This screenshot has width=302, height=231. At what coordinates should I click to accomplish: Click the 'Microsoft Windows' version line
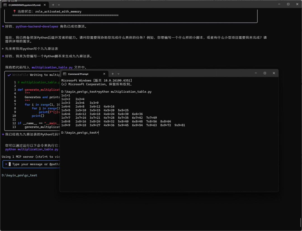[96, 81]
